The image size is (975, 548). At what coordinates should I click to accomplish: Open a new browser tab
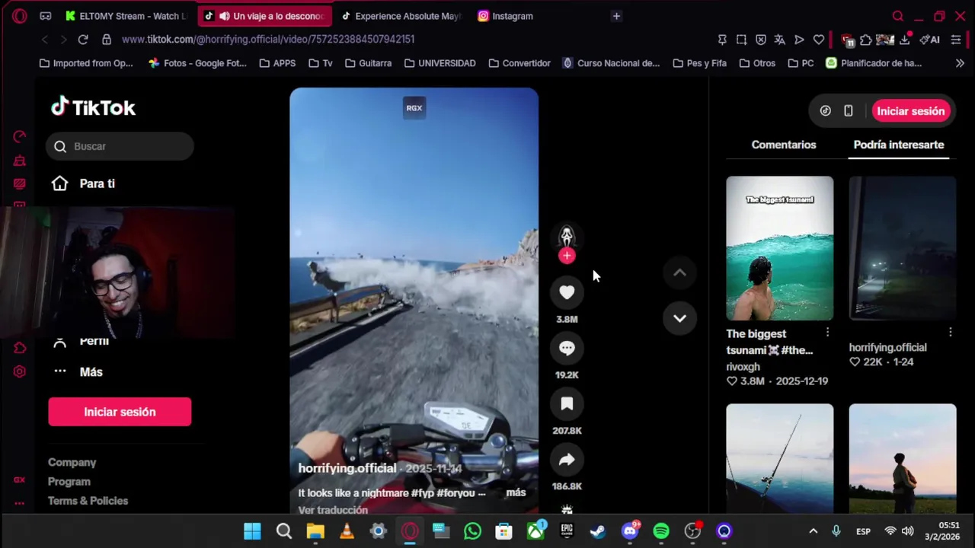(616, 16)
